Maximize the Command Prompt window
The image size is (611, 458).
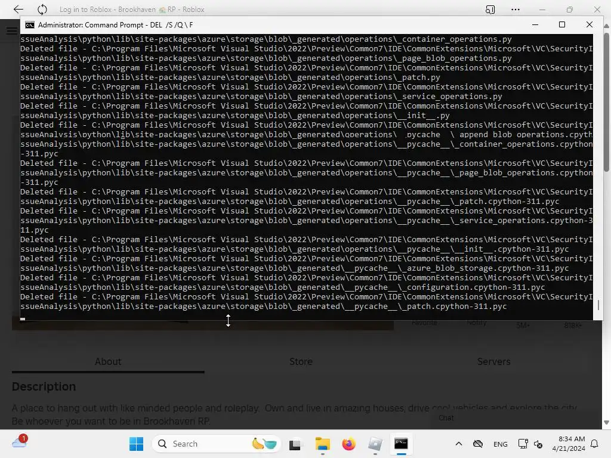click(562, 24)
